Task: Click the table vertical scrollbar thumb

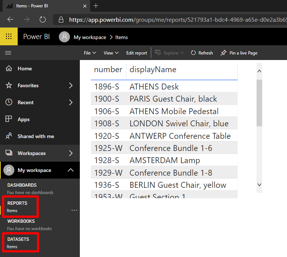Action: pos(259,103)
